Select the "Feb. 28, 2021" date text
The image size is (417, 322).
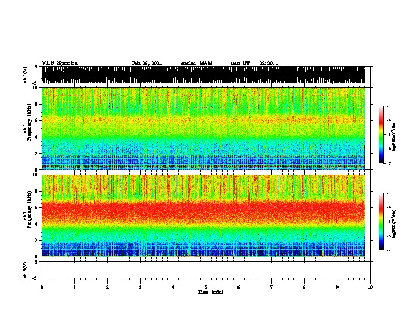click(x=147, y=63)
